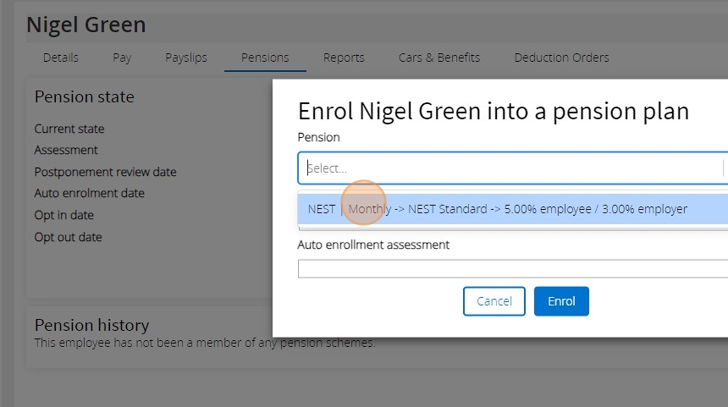Click the Nigel Green employee heading
Viewport: 728px width, 407px height.
click(x=85, y=25)
